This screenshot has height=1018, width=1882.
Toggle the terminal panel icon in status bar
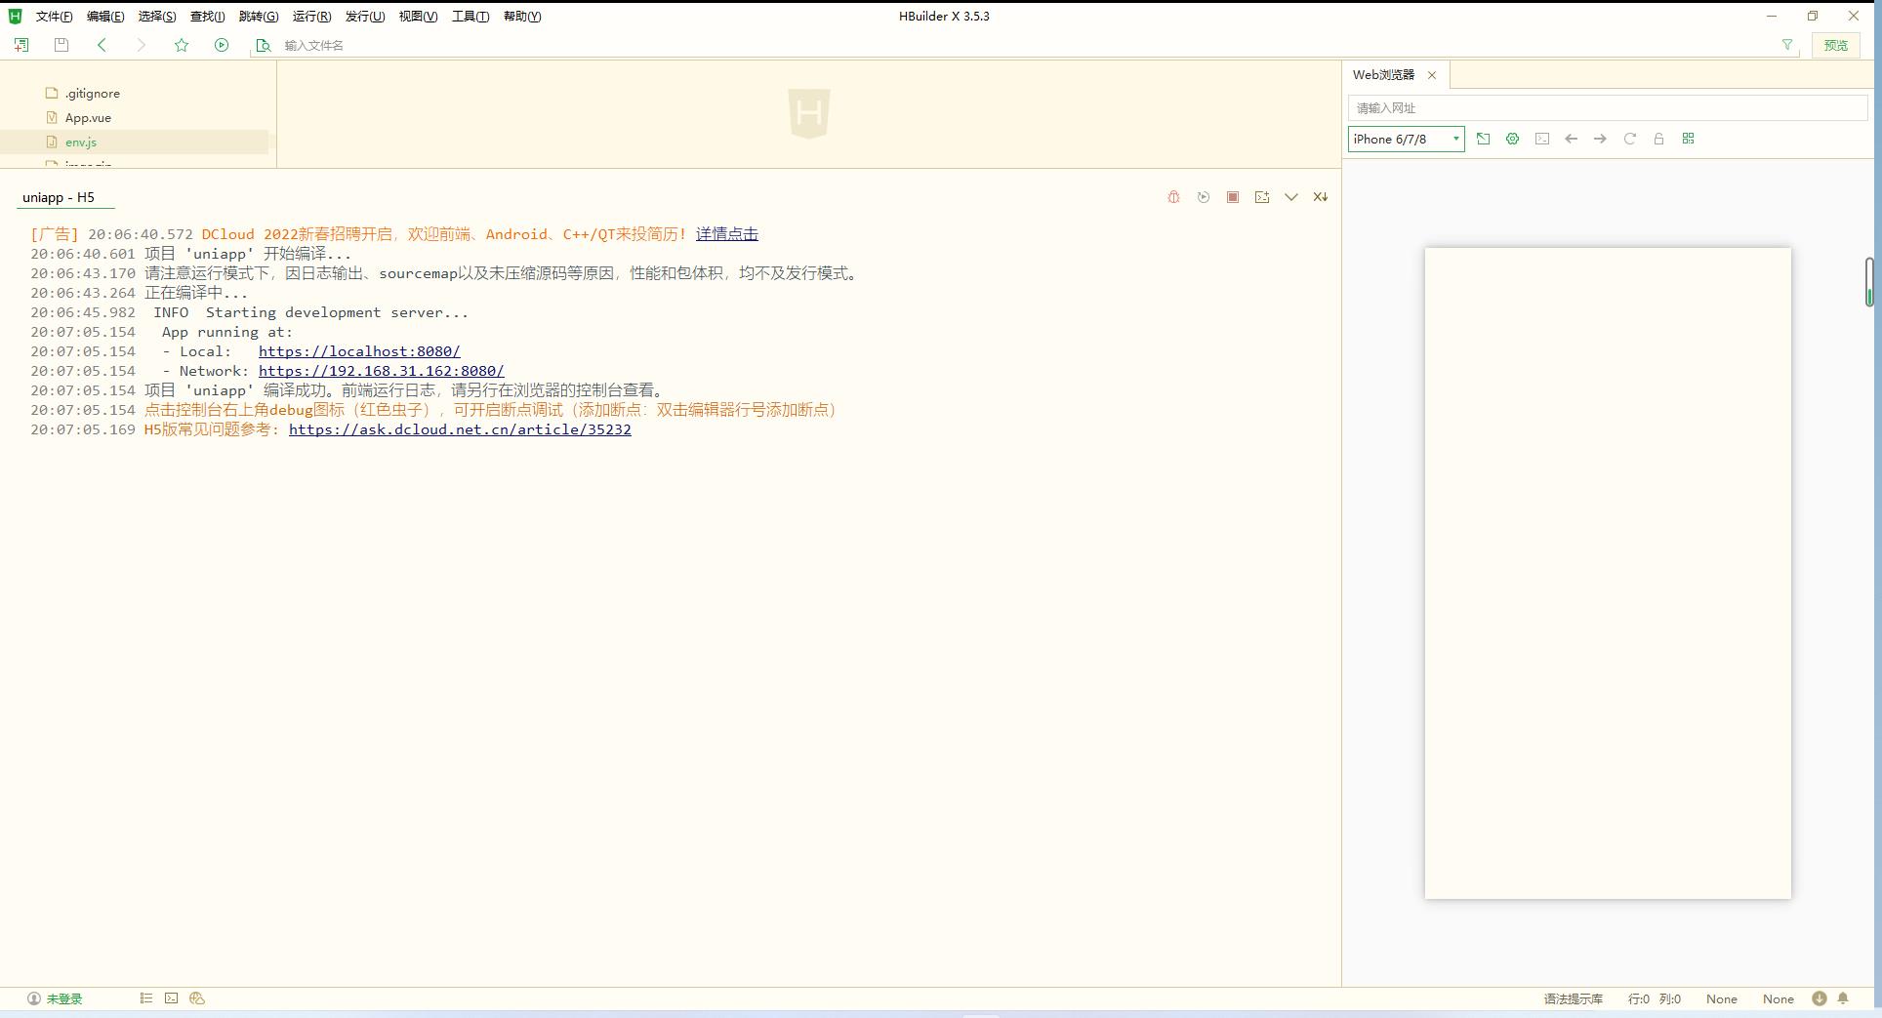172,998
